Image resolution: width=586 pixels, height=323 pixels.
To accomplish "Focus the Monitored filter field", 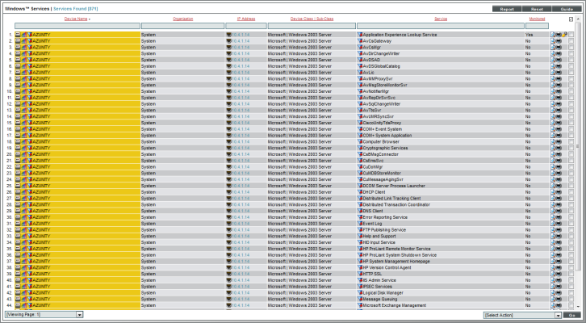I will [537, 26].
